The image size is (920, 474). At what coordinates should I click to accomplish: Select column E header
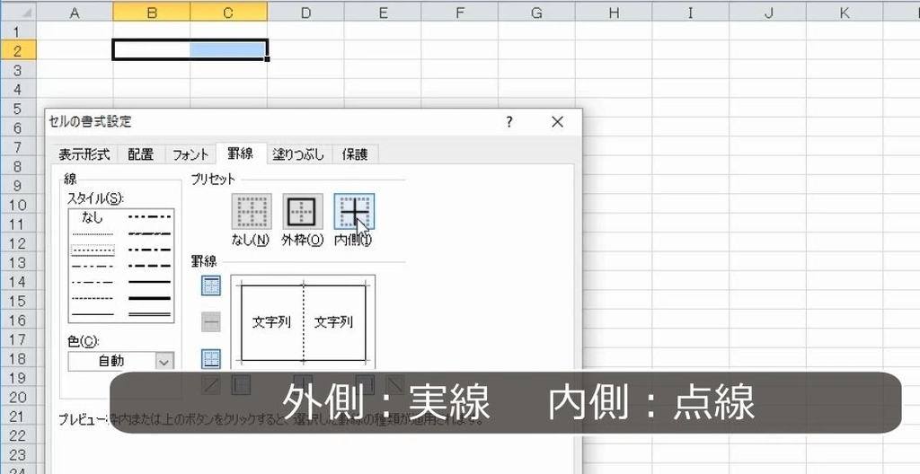point(383,13)
